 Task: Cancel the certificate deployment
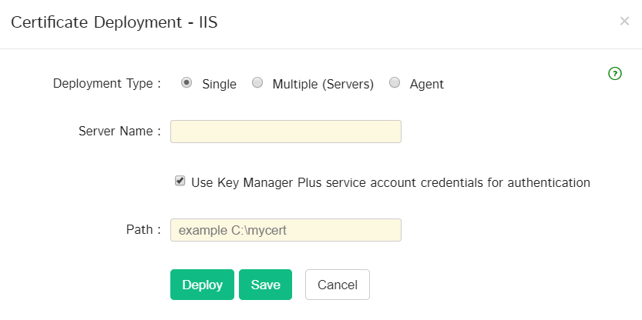click(338, 285)
